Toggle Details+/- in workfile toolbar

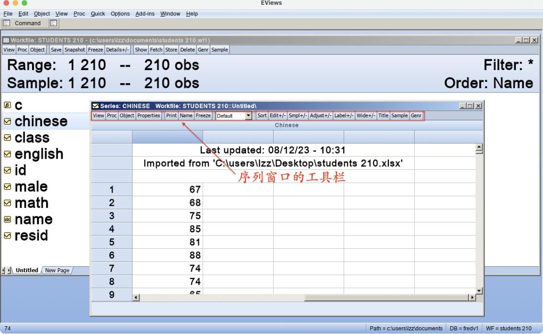click(x=118, y=50)
